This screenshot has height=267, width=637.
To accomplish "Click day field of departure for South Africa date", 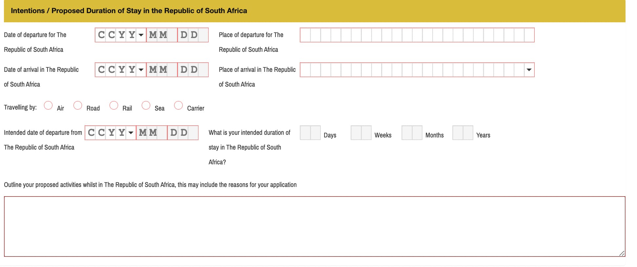I will [193, 35].
